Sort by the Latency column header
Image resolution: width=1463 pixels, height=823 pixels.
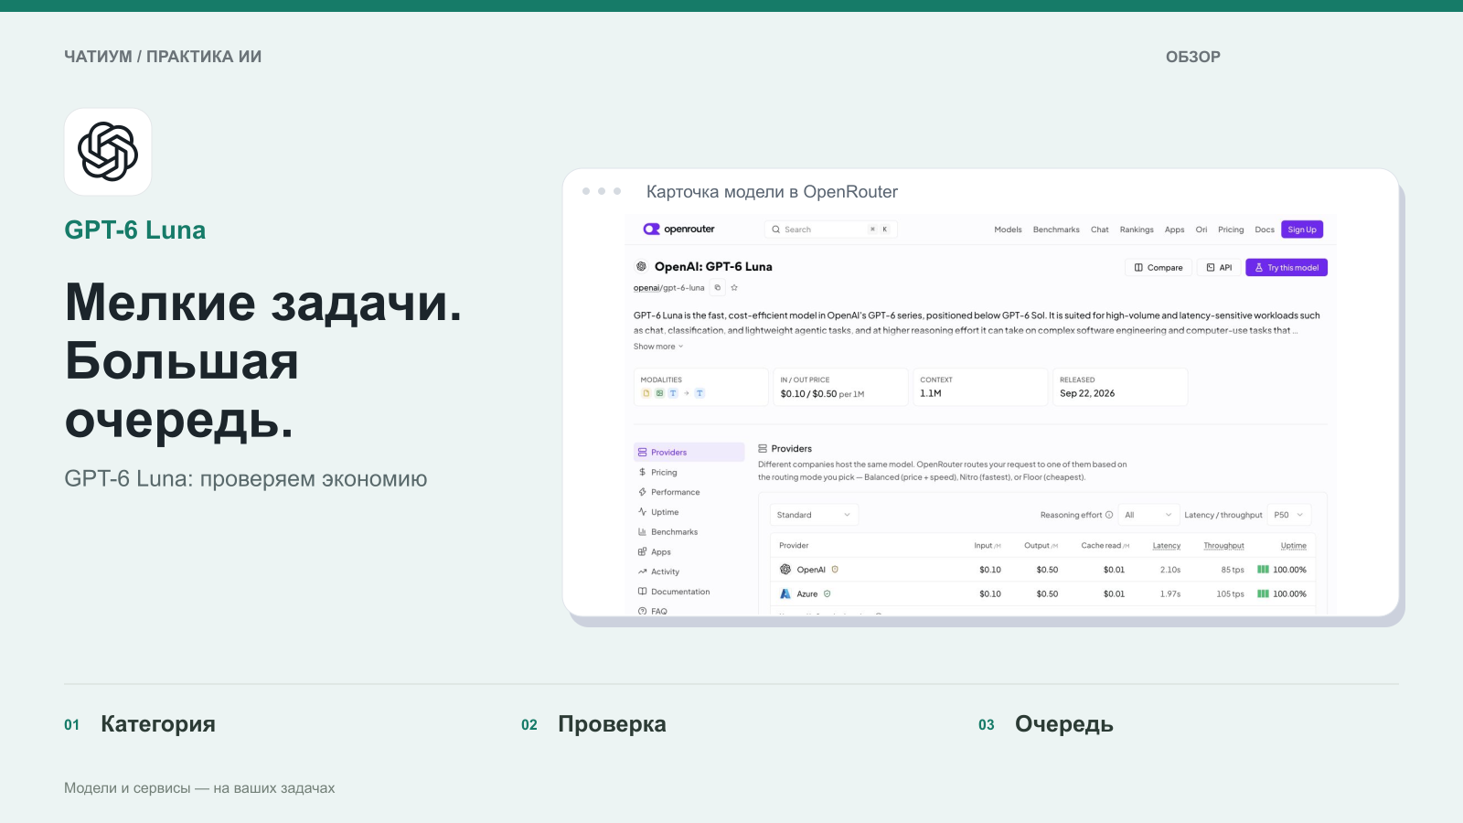click(x=1167, y=546)
